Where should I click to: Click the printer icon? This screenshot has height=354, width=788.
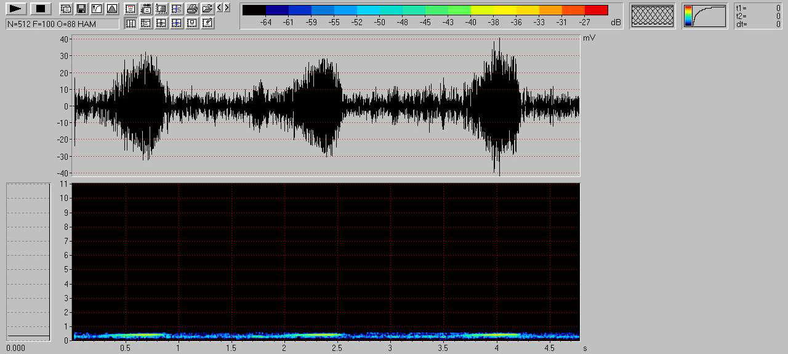coord(192,9)
